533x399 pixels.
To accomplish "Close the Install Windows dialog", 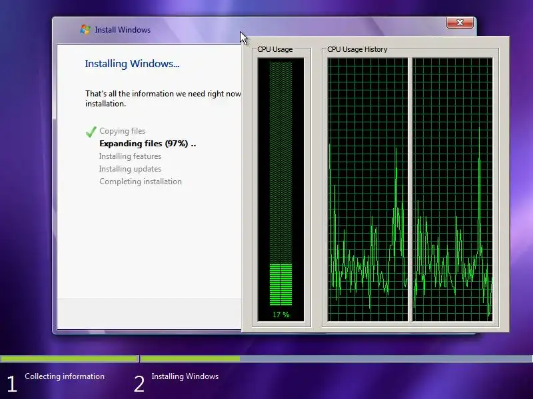I will [460, 23].
